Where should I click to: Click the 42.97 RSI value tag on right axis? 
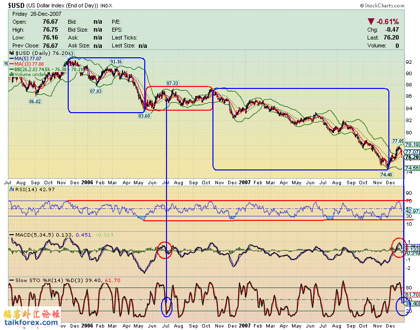(x=412, y=211)
